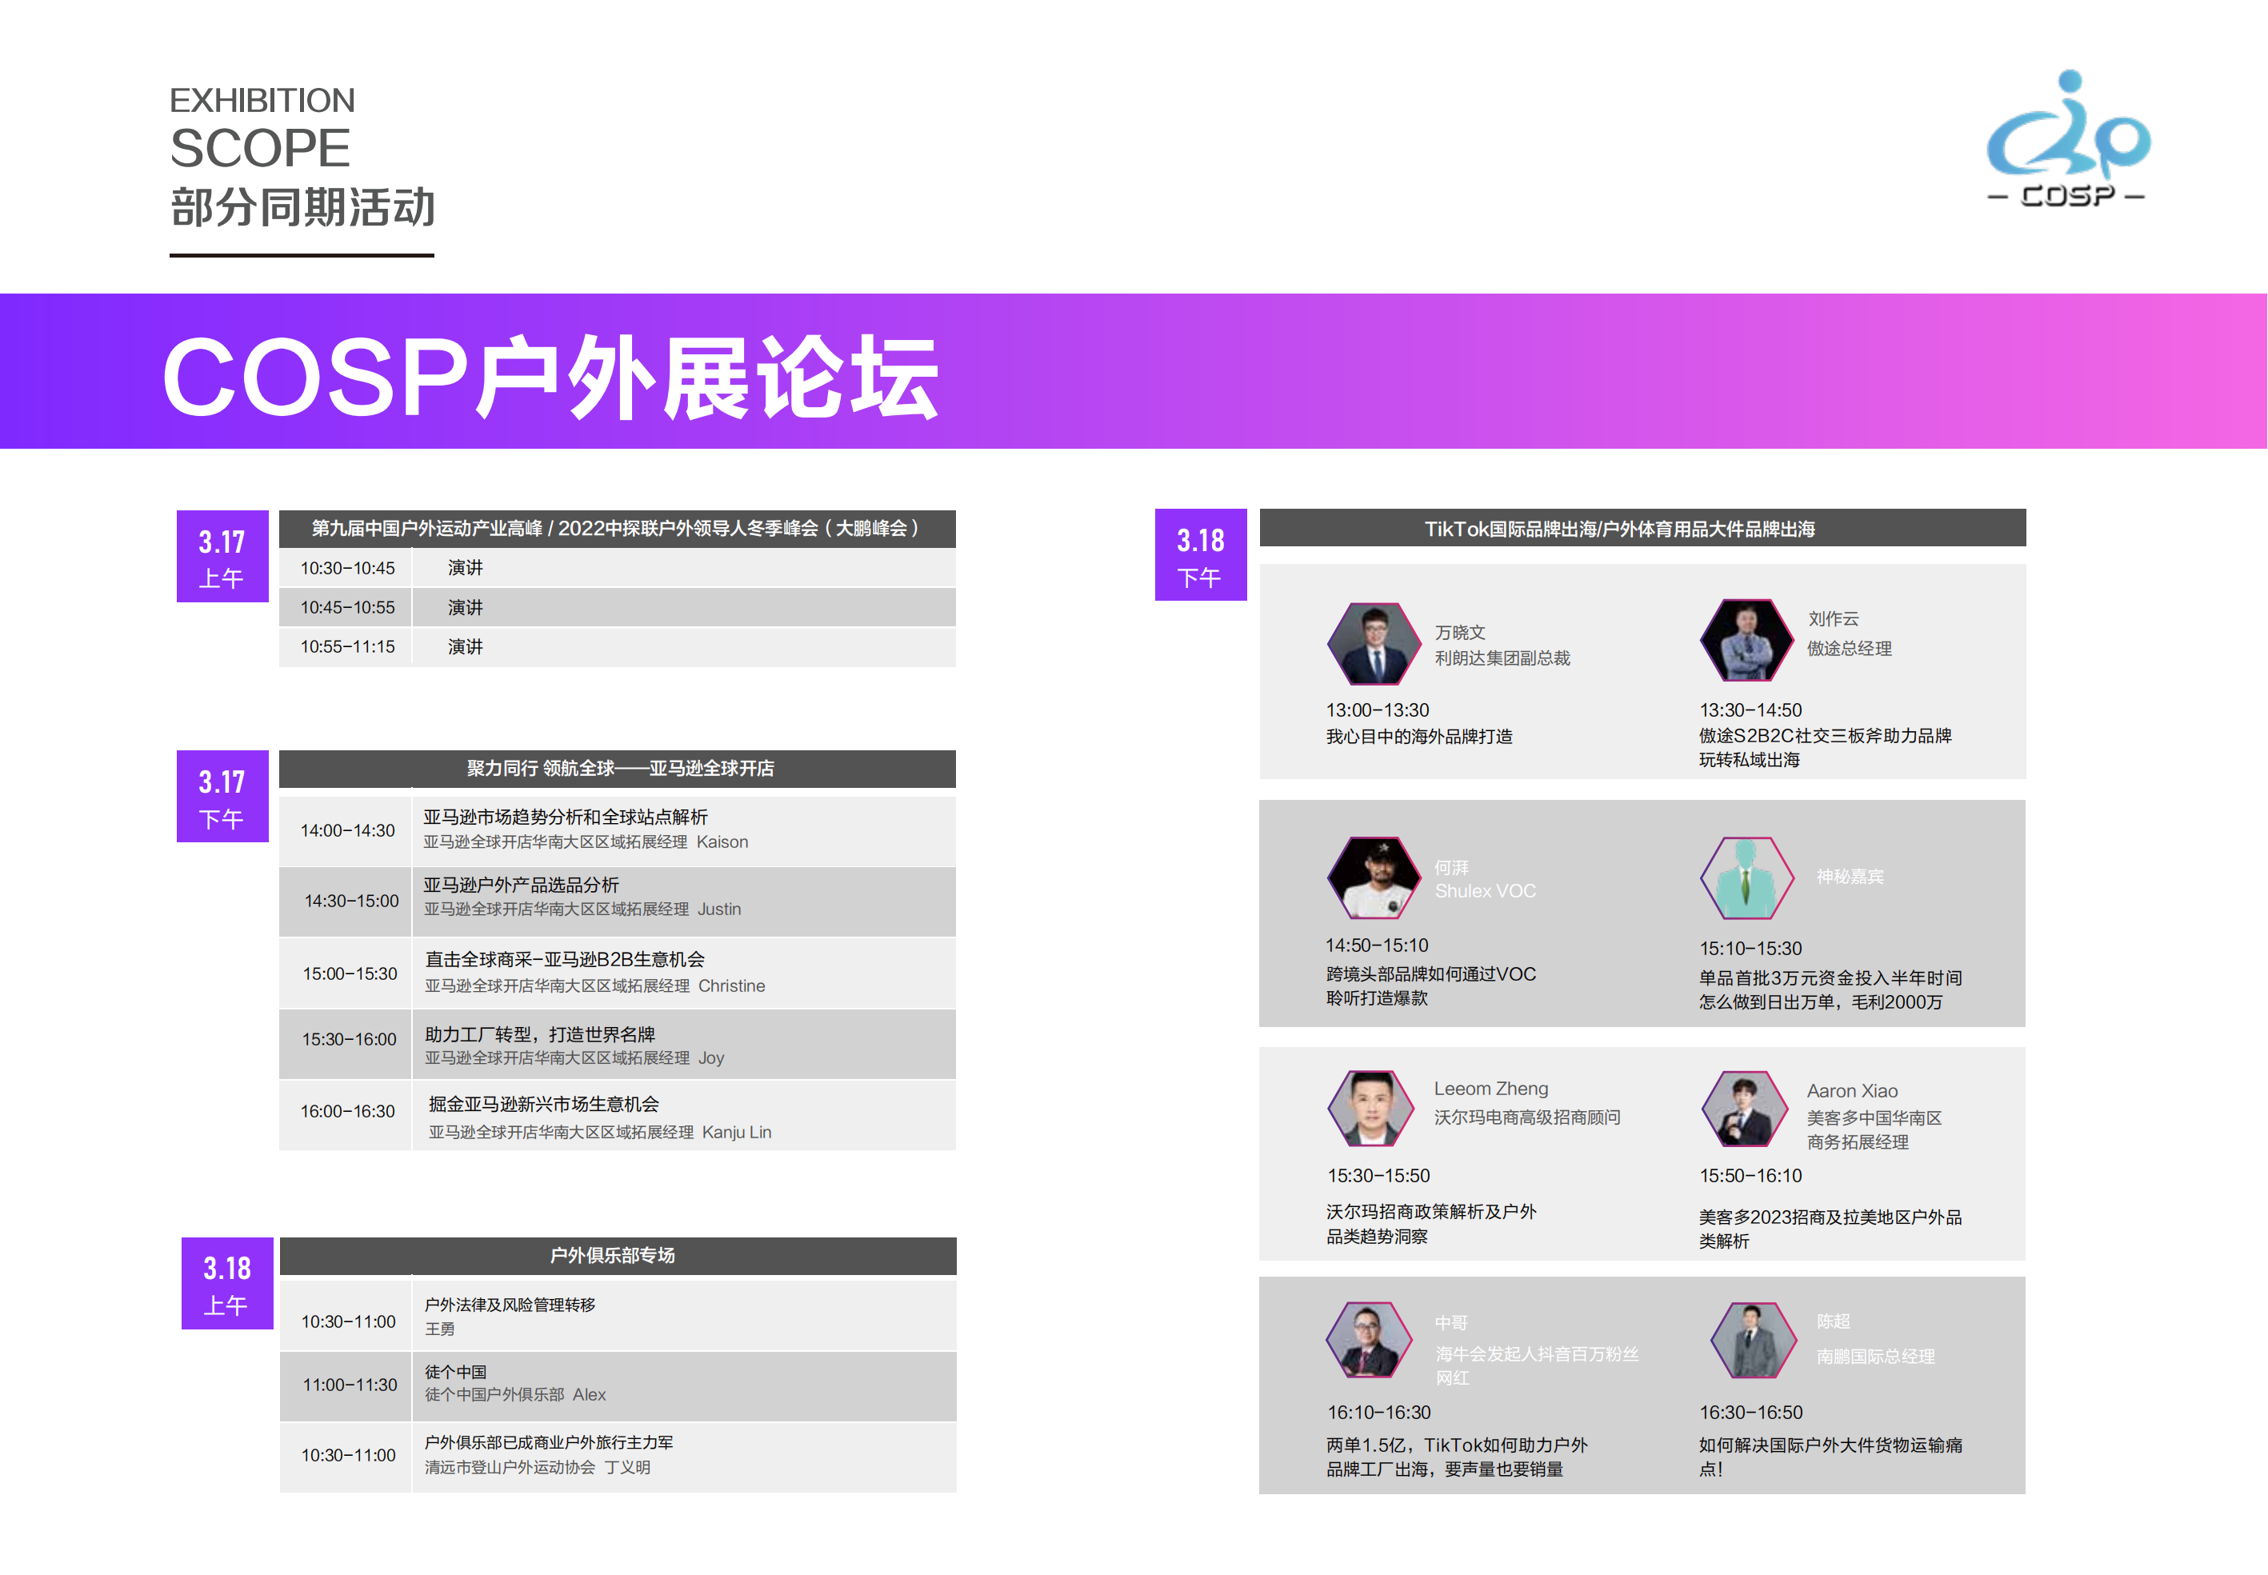Click the 14:00-14:30 time cell
Image resolution: width=2268 pixels, height=1575 pixels.
pos(347,831)
